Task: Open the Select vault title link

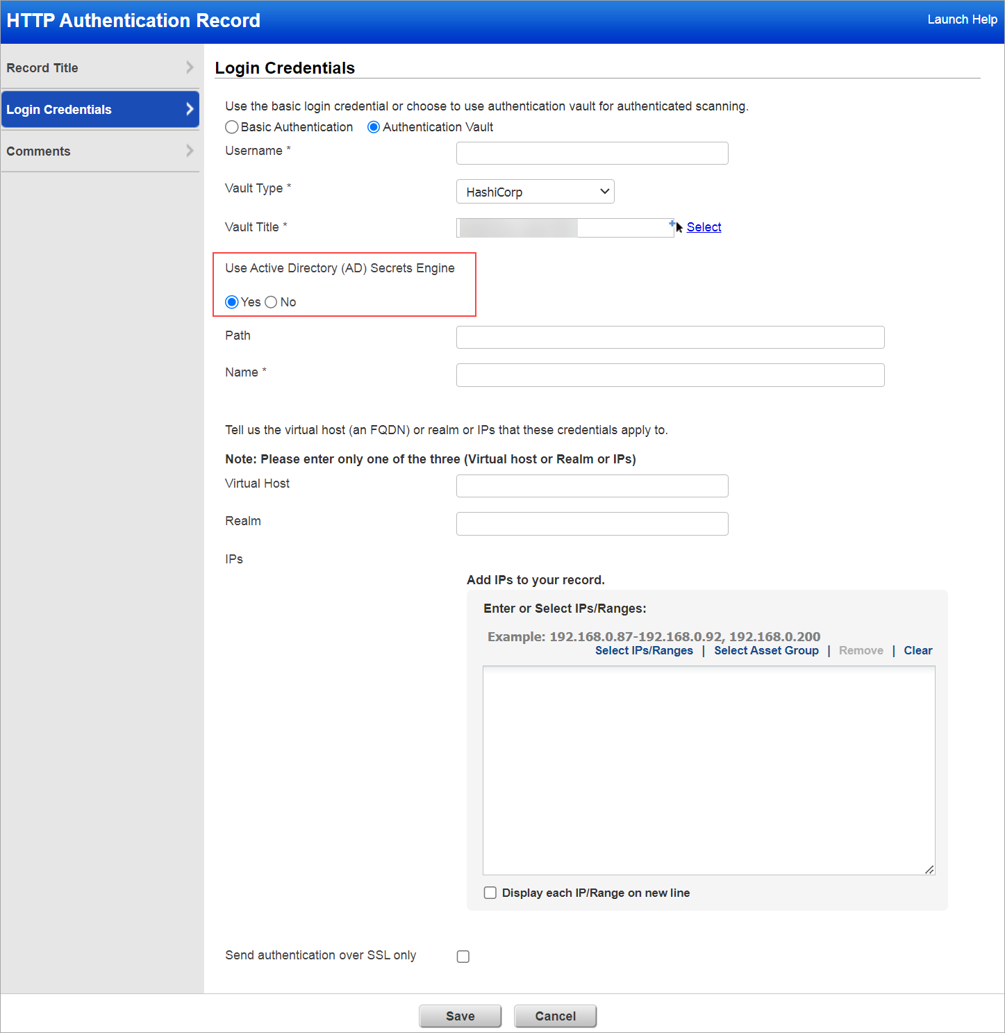Action: [x=704, y=227]
